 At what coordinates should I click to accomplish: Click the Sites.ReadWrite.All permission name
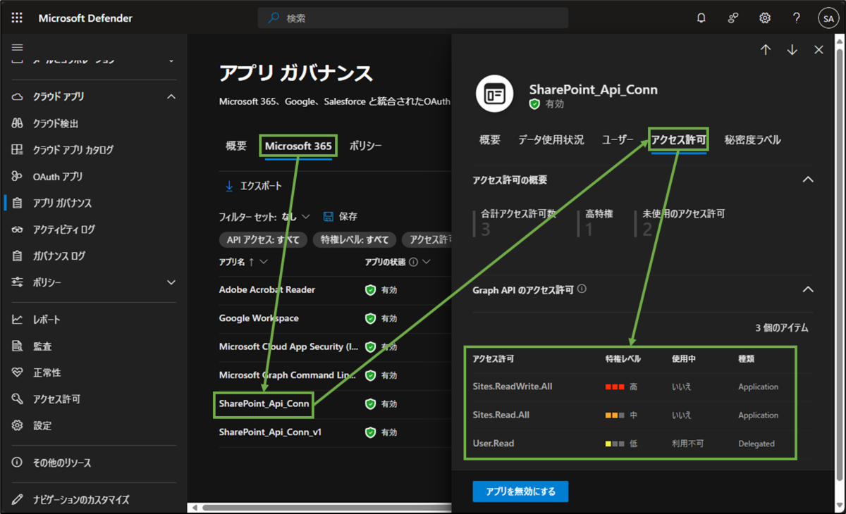point(512,387)
